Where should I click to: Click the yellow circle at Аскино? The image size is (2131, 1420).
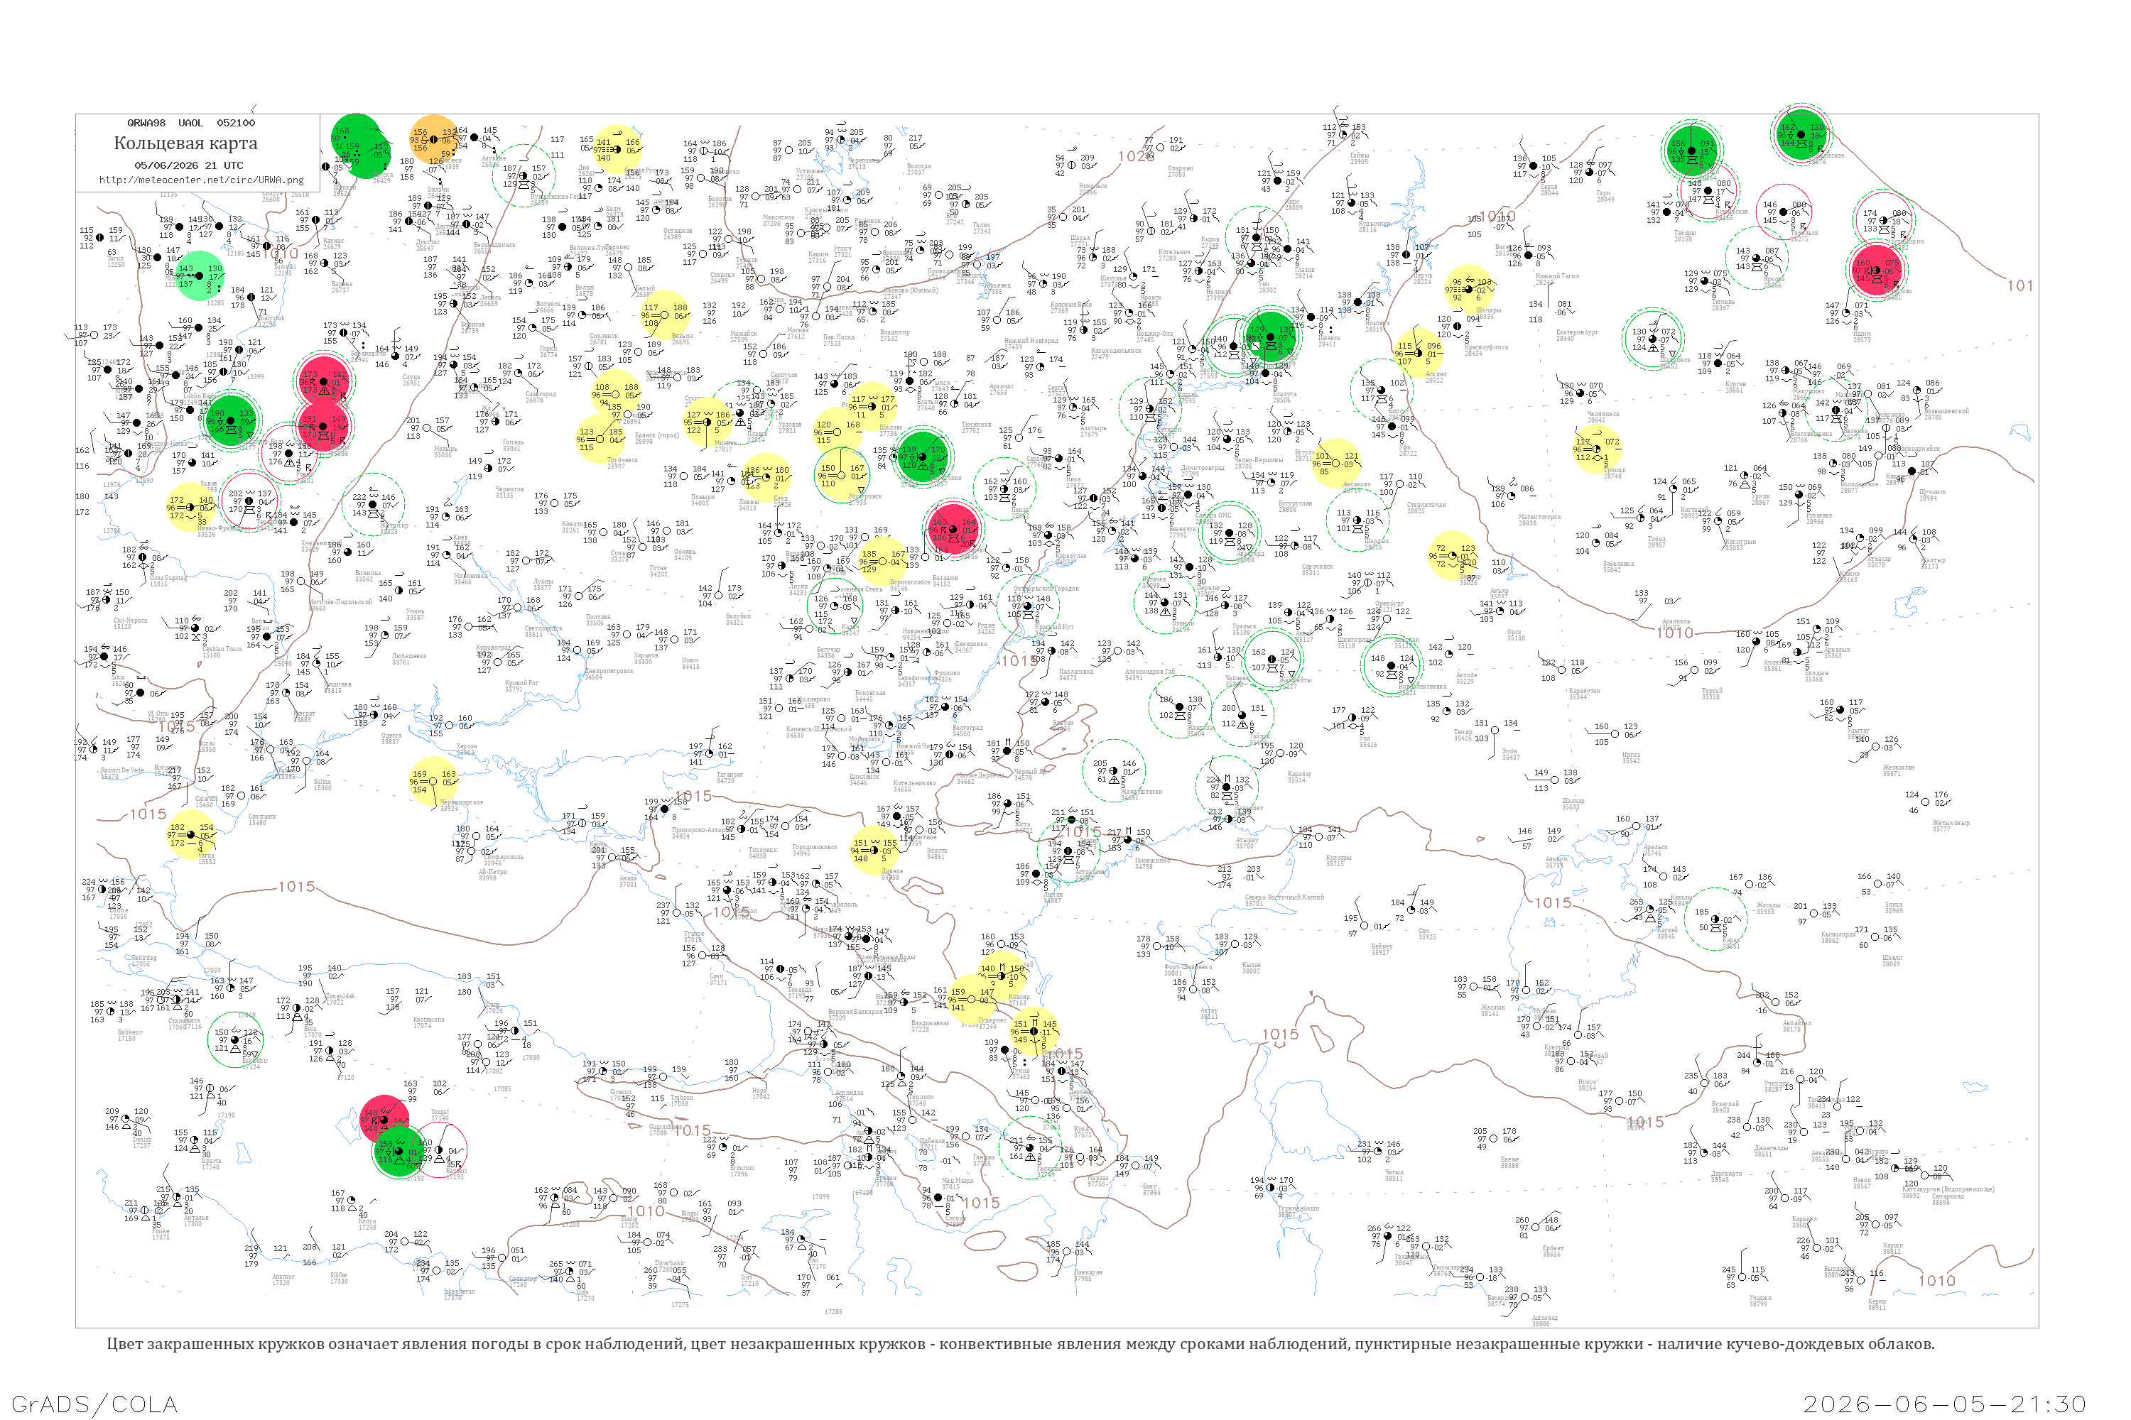[1418, 352]
